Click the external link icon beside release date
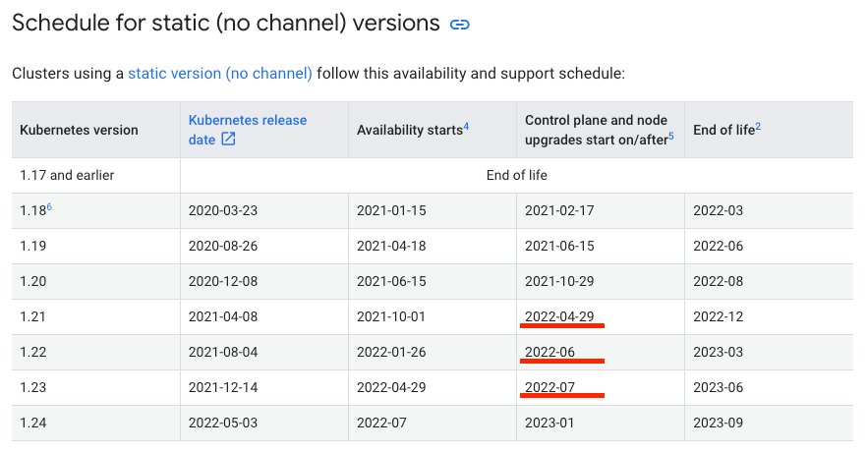The image size is (867, 452). [x=228, y=140]
